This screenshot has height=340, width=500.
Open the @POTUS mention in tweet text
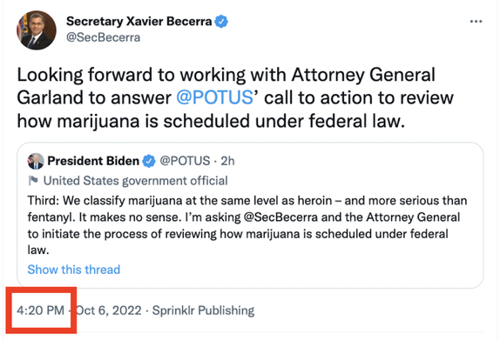[x=215, y=97]
